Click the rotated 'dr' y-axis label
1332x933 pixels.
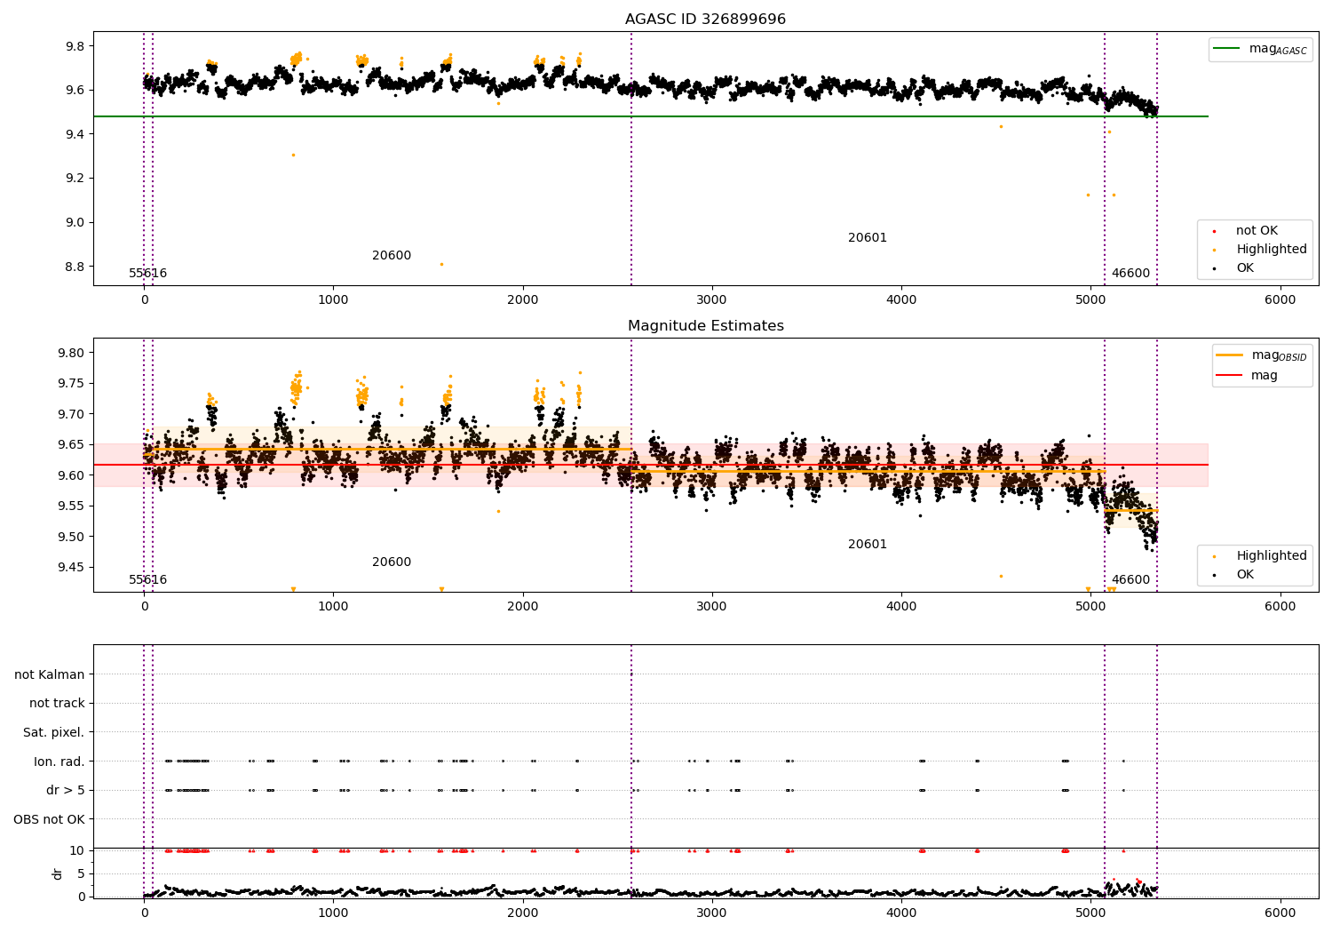pyautogui.click(x=58, y=873)
